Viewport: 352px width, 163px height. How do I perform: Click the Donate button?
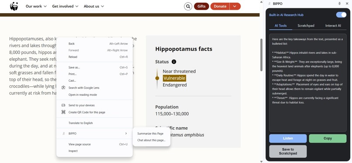[220, 6]
